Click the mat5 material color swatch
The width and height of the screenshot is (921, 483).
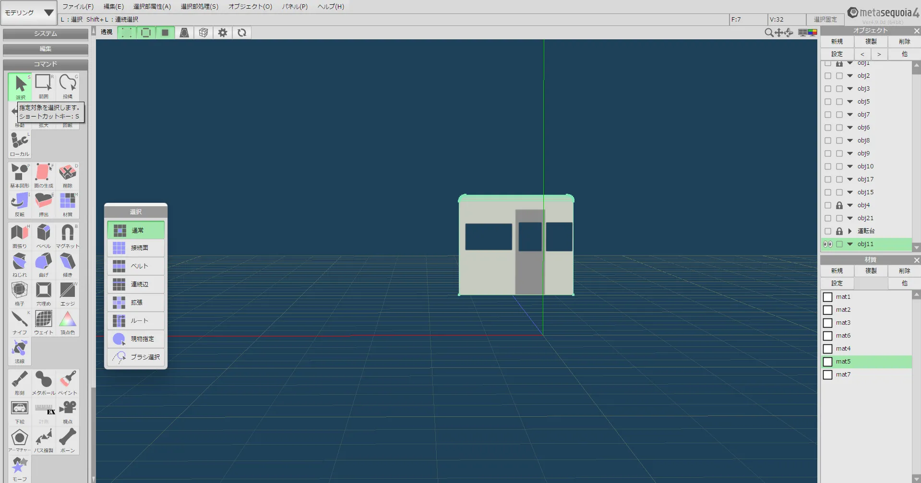[828, 362]
